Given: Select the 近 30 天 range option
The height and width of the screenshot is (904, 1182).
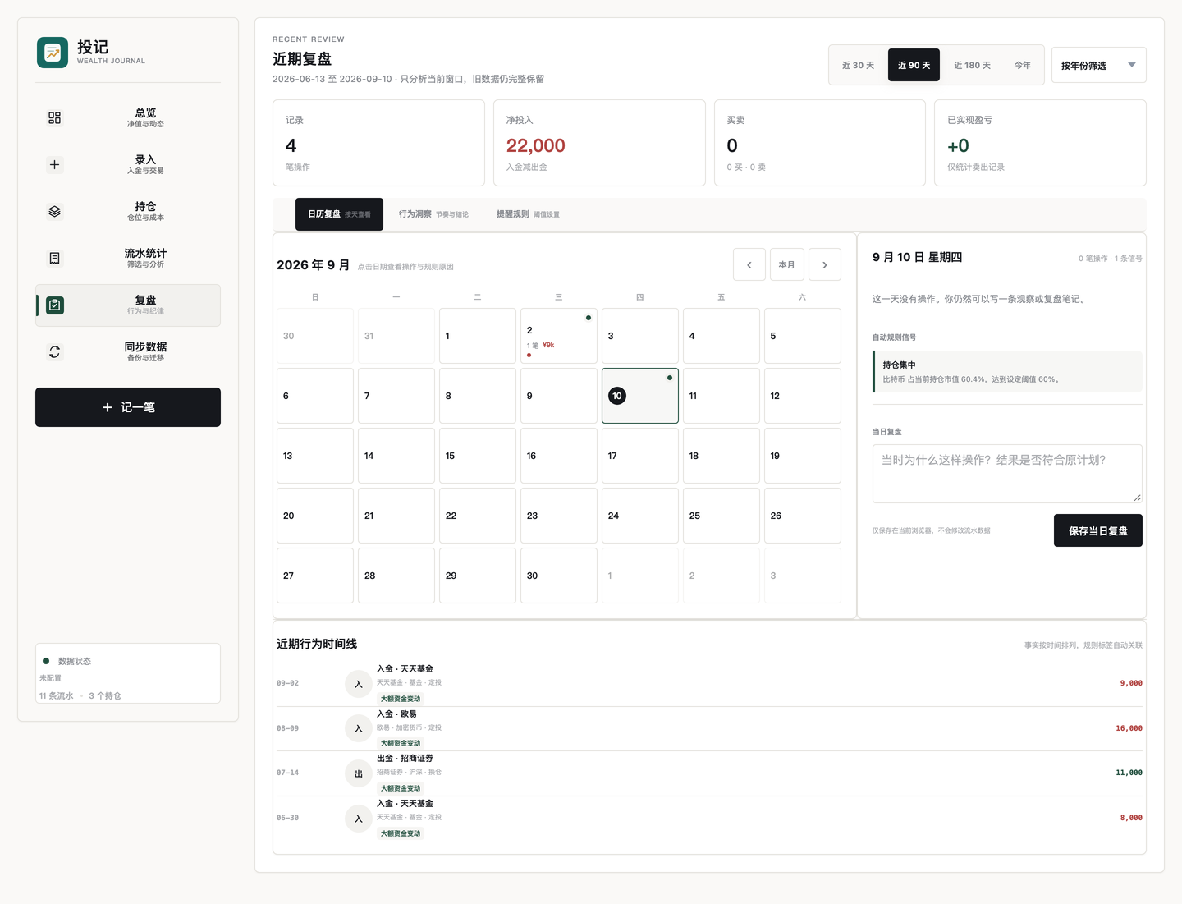Looking at the screenshot, I should pyautogui.click(x=858, y=65).
